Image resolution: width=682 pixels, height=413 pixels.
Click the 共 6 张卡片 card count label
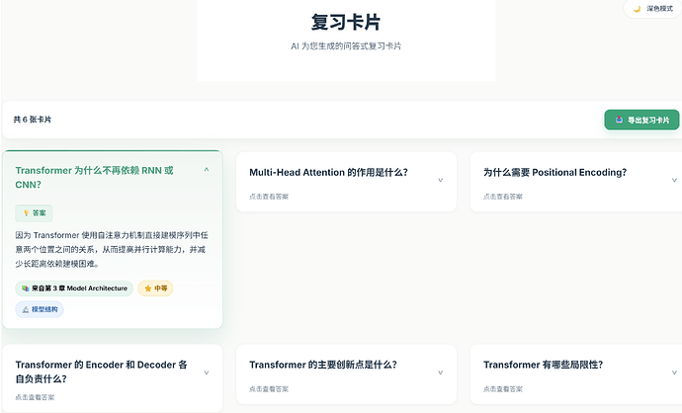point(33,120)
